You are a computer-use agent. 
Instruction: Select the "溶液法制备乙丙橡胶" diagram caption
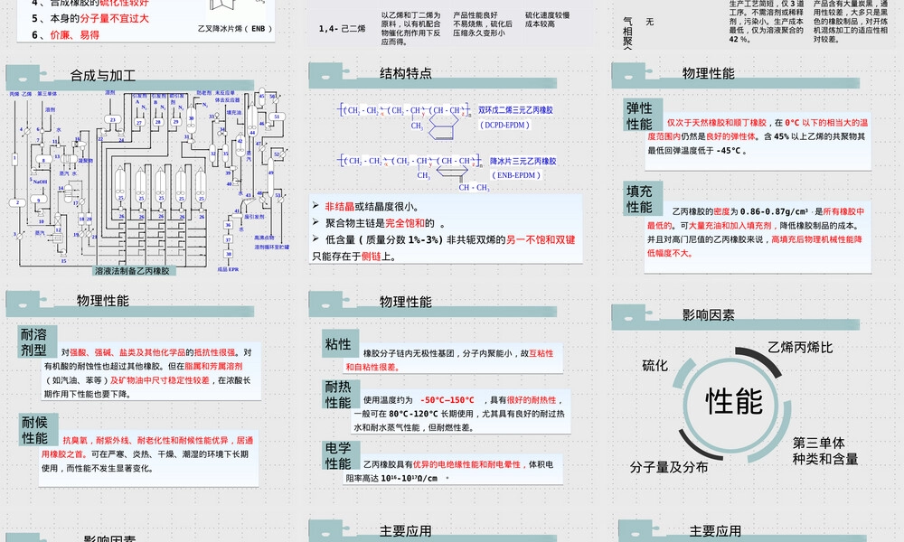(133, 271)
